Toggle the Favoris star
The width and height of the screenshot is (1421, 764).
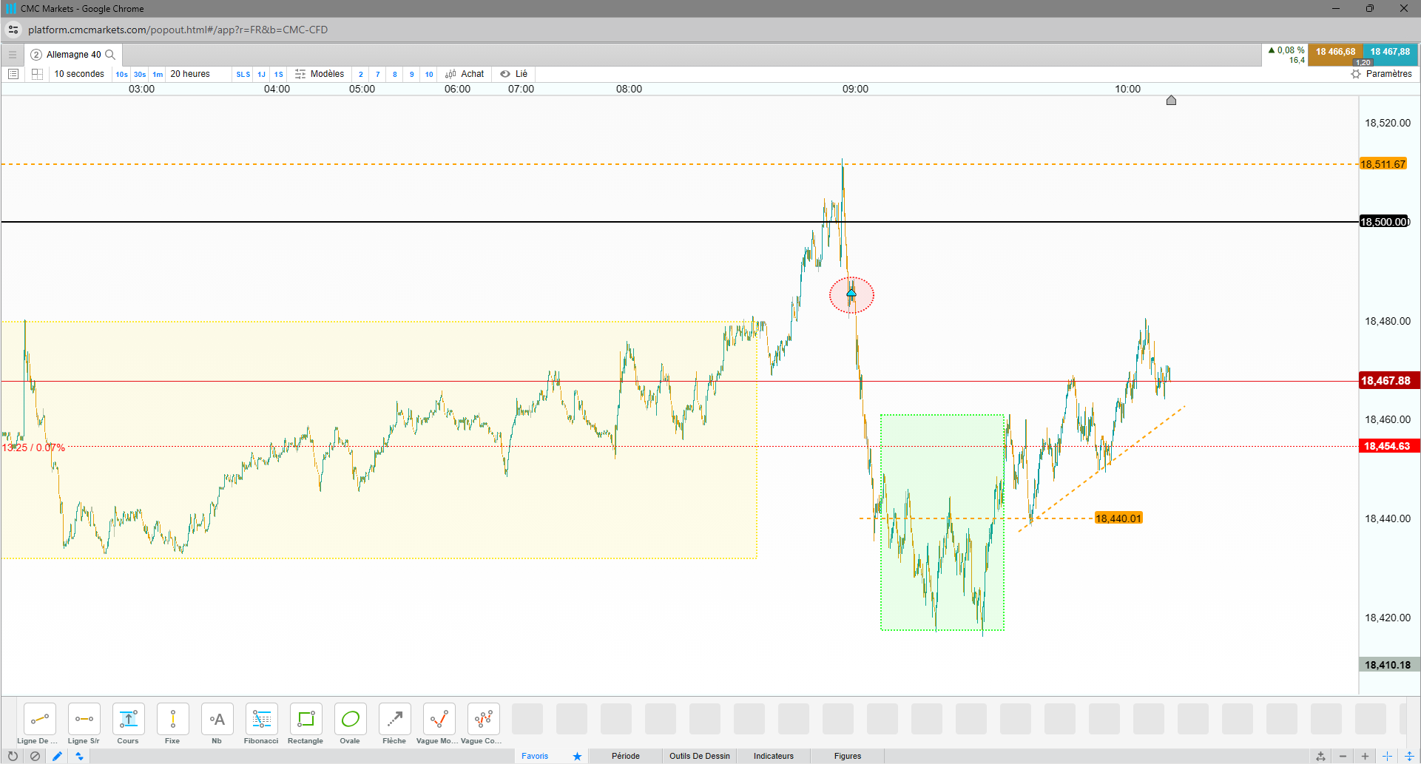tap(577, 756)
